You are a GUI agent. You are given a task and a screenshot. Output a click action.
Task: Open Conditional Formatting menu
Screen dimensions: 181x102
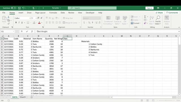tap(108, 20)
